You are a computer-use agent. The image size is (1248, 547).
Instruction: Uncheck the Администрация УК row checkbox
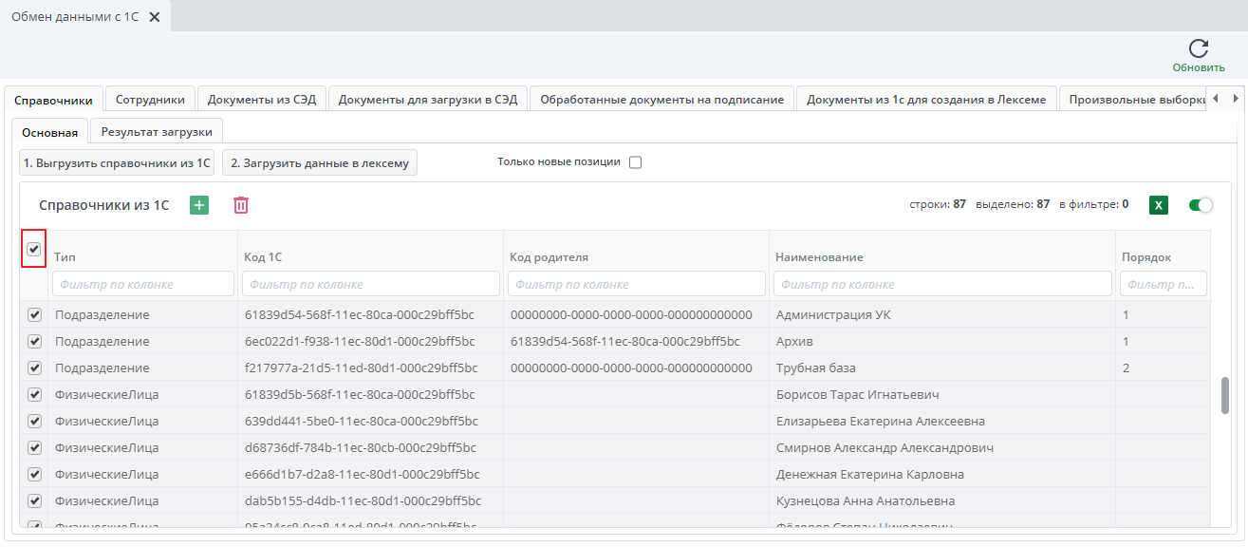(35, 315)
